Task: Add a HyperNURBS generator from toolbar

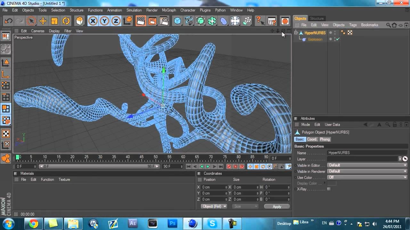Action: (201, 21)
